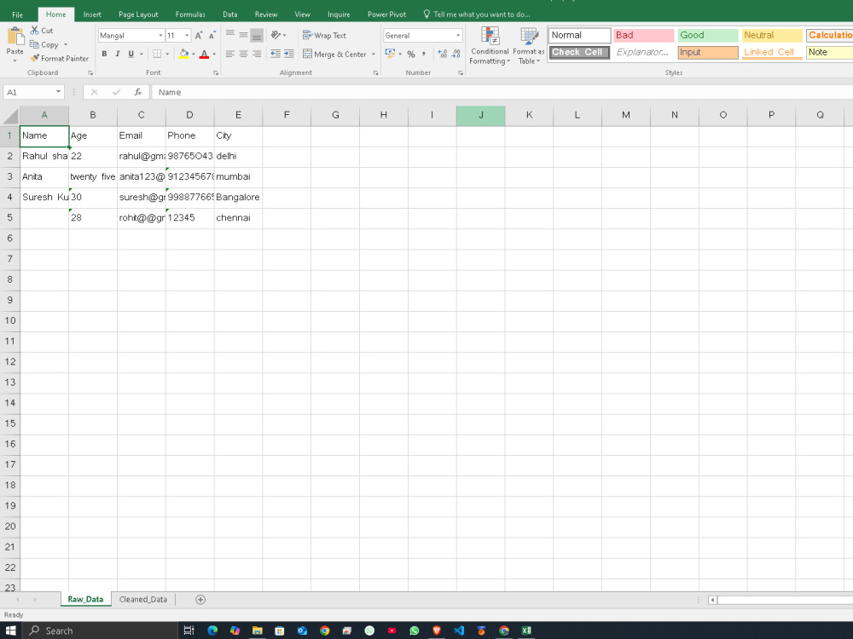Cut the selection with scissors icon

pos(35,31)
